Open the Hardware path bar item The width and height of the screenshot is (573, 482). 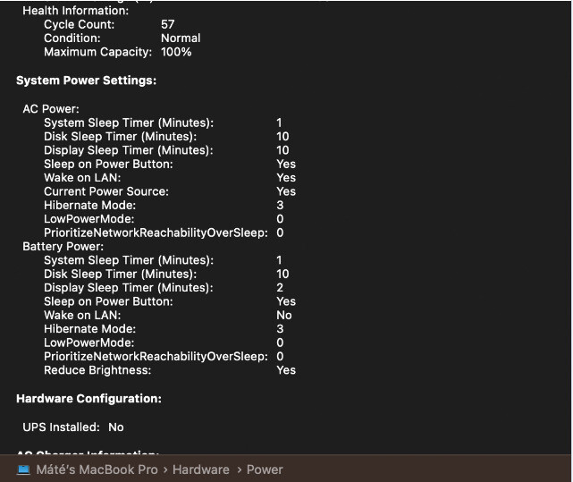pos(200,469)
